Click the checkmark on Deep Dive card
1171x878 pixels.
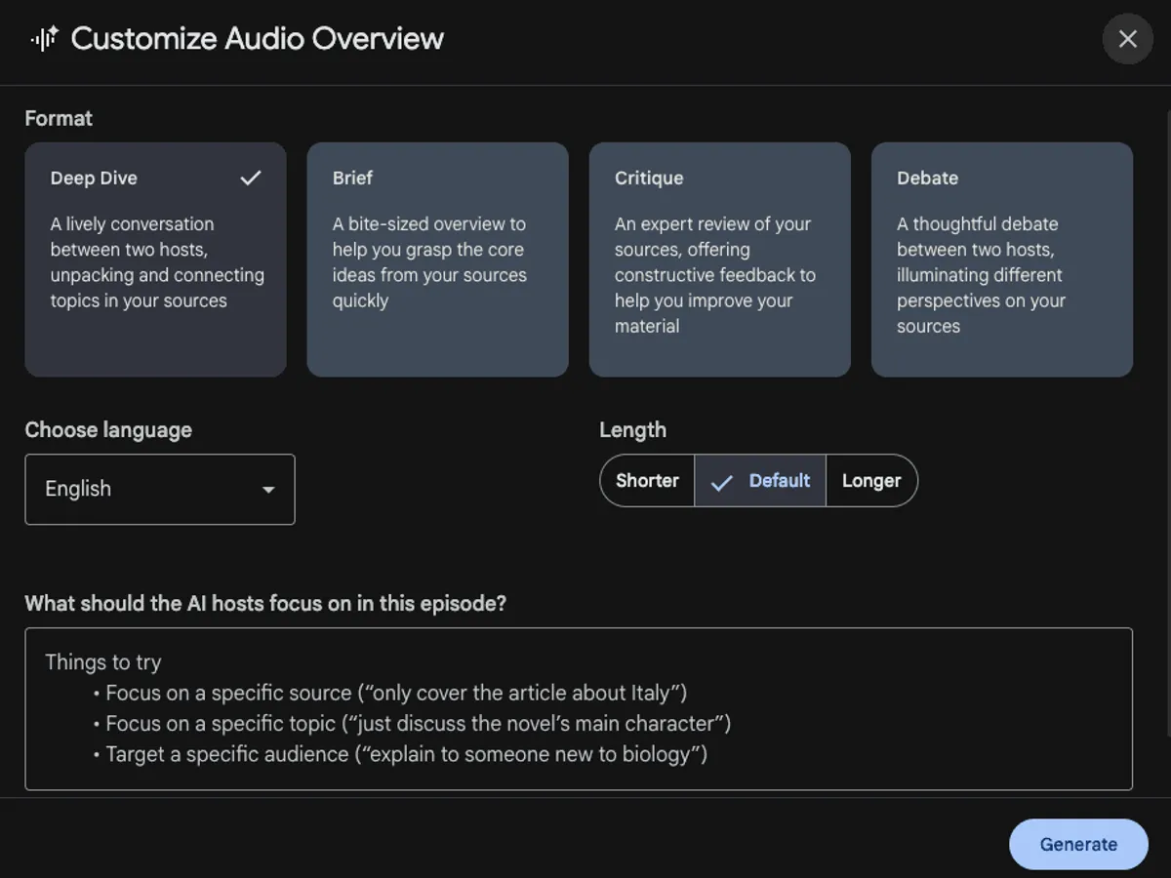pos(251,178)
